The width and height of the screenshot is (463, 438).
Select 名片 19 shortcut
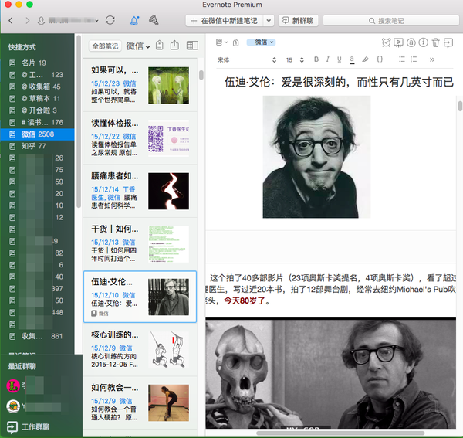pos(38,63)
